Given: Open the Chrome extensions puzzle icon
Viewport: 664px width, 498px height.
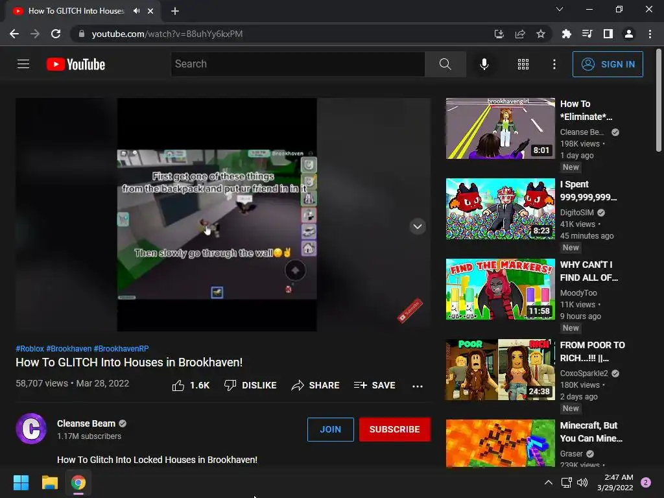Looking at the screenshot, I should (566, 34).
